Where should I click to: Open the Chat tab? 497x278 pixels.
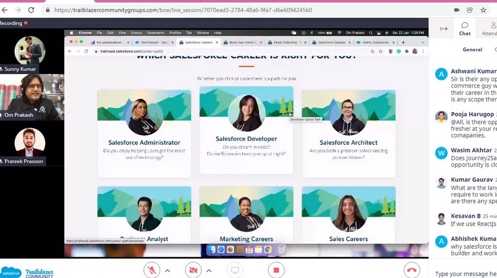pyautogui.click(x=464, y=29)
